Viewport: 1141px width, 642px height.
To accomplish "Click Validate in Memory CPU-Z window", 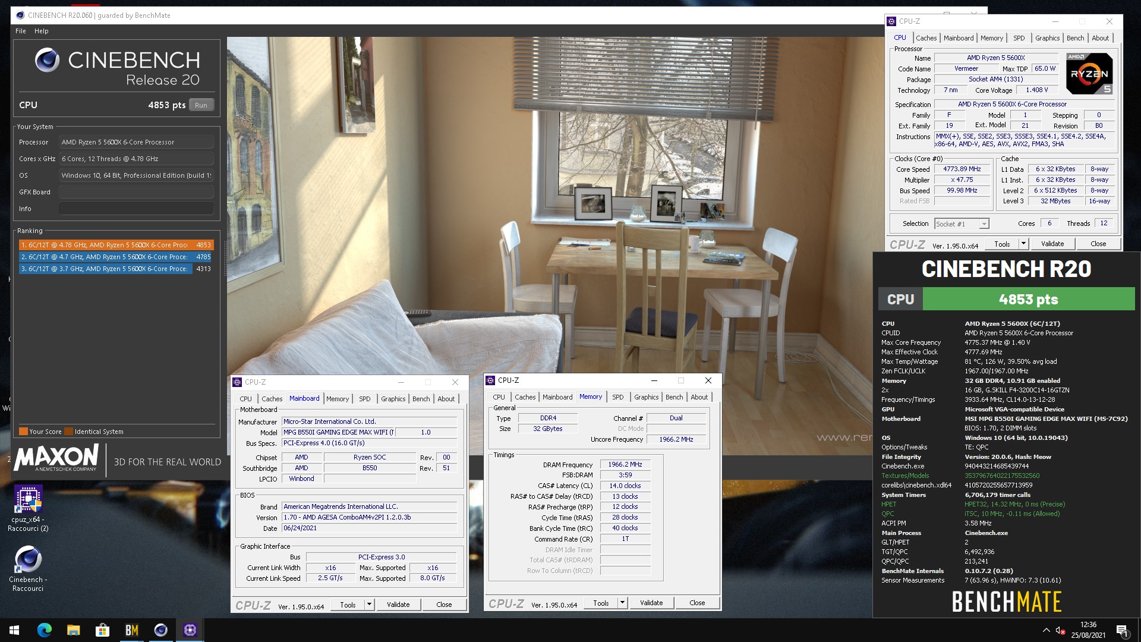I will (x=651, y=603).
